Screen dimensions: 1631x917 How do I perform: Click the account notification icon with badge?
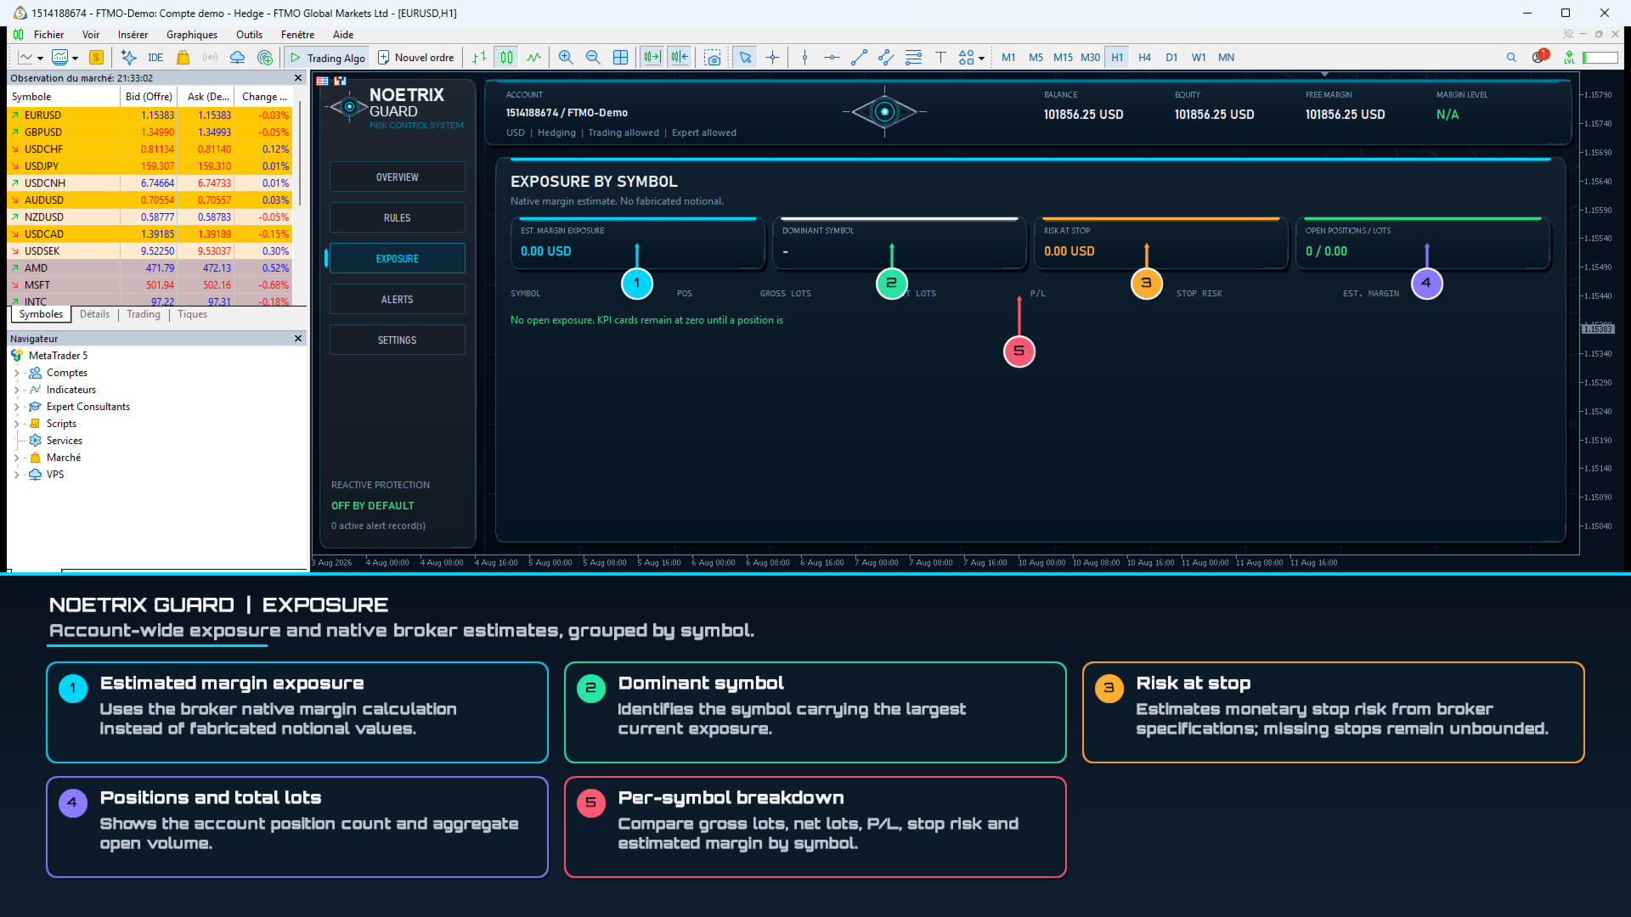[x=1539, y=57]
